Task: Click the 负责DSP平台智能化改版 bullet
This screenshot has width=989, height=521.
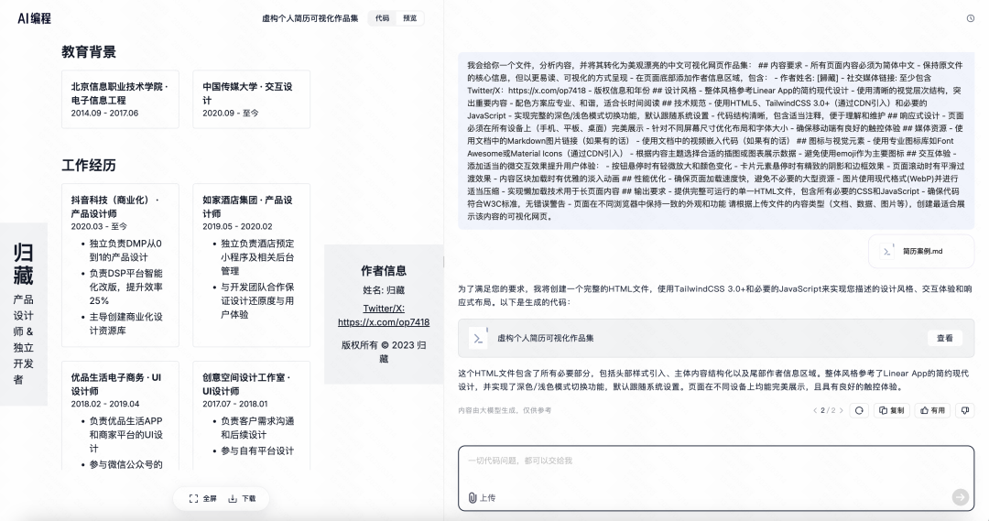Action: [126, 287]
